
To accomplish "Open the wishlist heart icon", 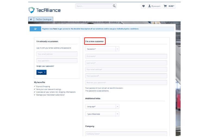I will click(x=143, y=6).
